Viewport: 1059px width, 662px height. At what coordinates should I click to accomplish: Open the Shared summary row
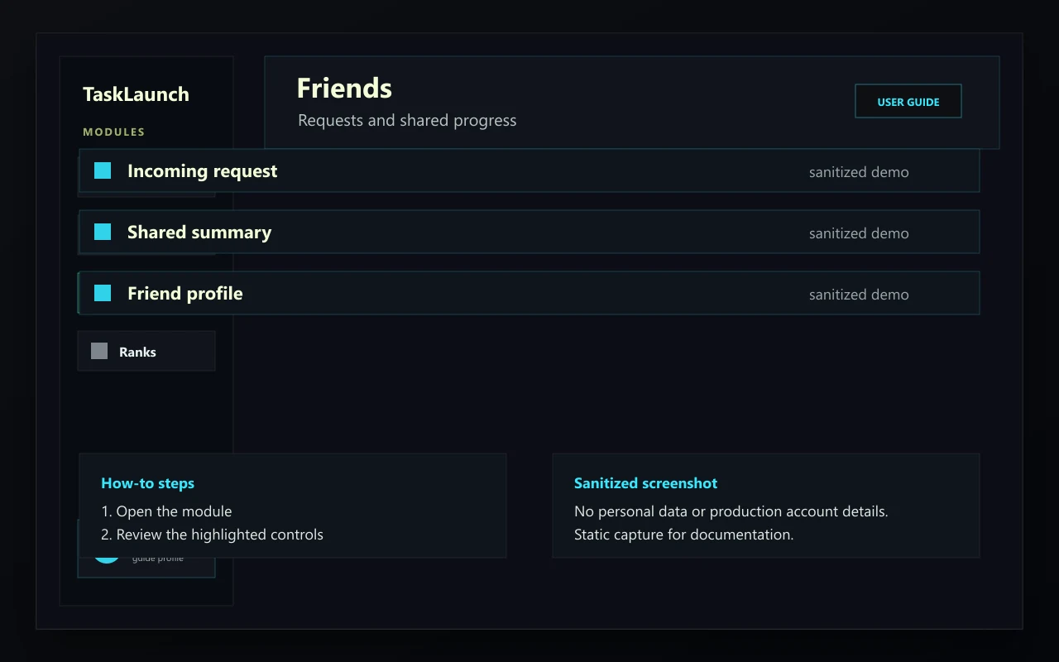click(529, 232)
